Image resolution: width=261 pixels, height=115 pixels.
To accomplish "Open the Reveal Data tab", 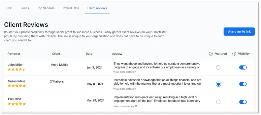I will pyautogui.click(x=71, y=8).
